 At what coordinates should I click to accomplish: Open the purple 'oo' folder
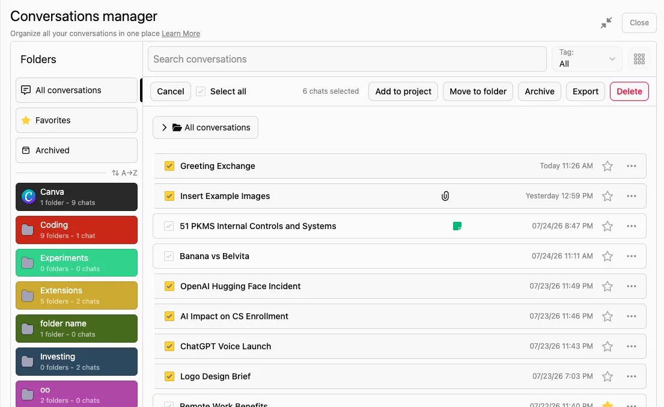pyautogui.click(x=77, y=394)
